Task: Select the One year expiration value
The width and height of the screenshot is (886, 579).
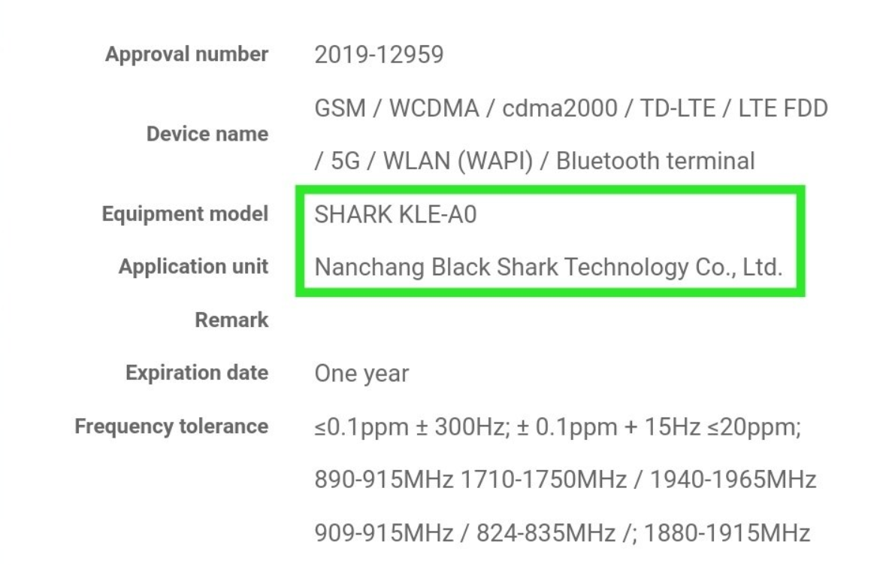Action: tap(361, 373)
